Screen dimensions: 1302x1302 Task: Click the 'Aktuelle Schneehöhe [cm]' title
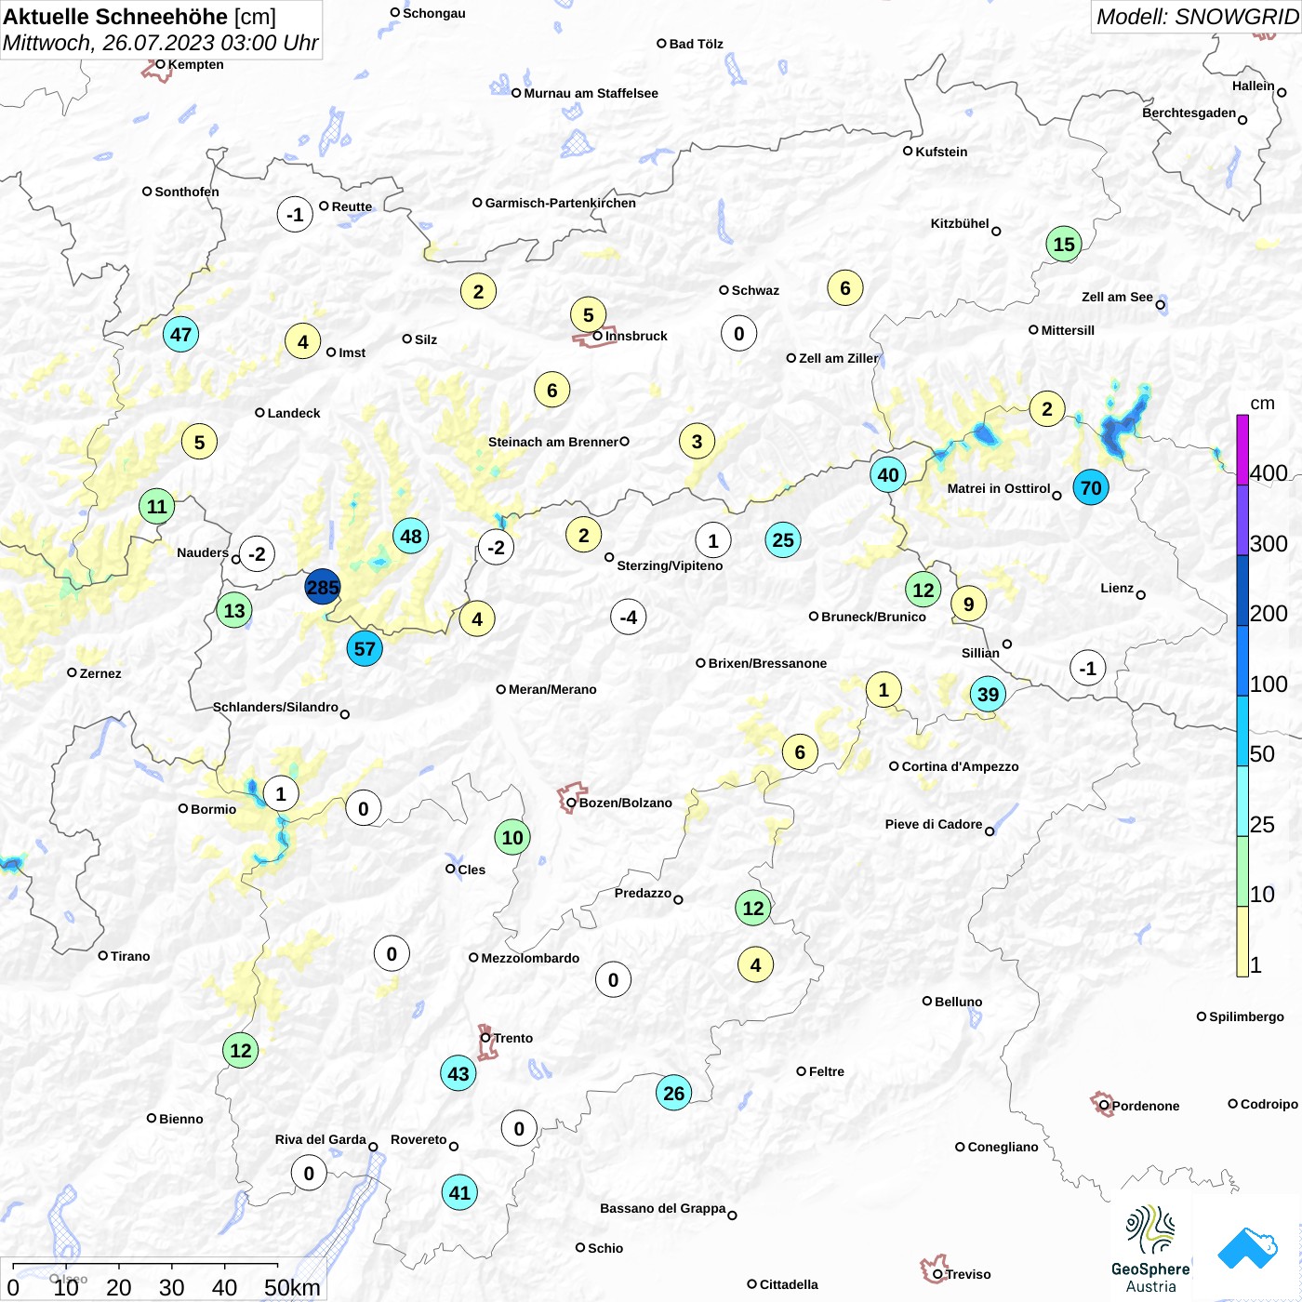pos(139,17)
